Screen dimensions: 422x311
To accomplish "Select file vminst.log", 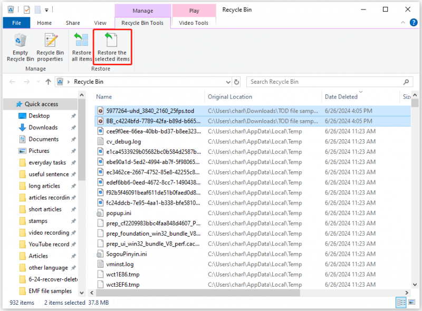I will (x=253, y=264).
